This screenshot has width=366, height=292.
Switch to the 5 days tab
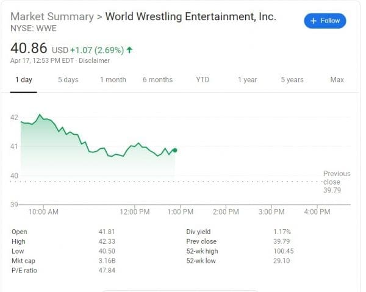click(68, 80)
